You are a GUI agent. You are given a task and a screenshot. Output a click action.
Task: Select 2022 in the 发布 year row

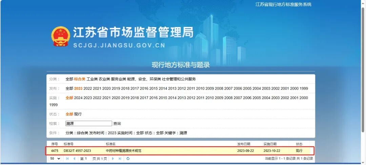click(88, 89)
